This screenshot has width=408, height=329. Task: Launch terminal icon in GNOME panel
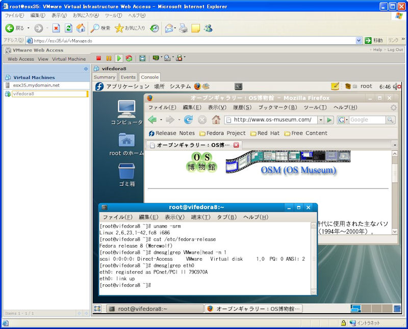[x=238, y=87]
